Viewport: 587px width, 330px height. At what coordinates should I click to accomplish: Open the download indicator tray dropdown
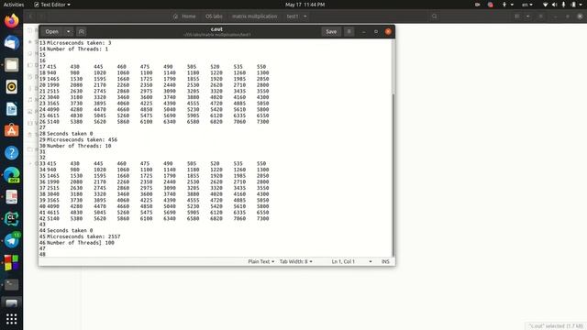(x=507, y=5)
